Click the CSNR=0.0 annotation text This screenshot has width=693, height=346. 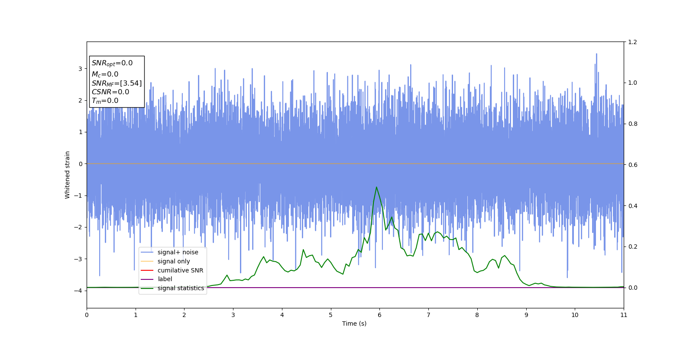click(110, 92)
